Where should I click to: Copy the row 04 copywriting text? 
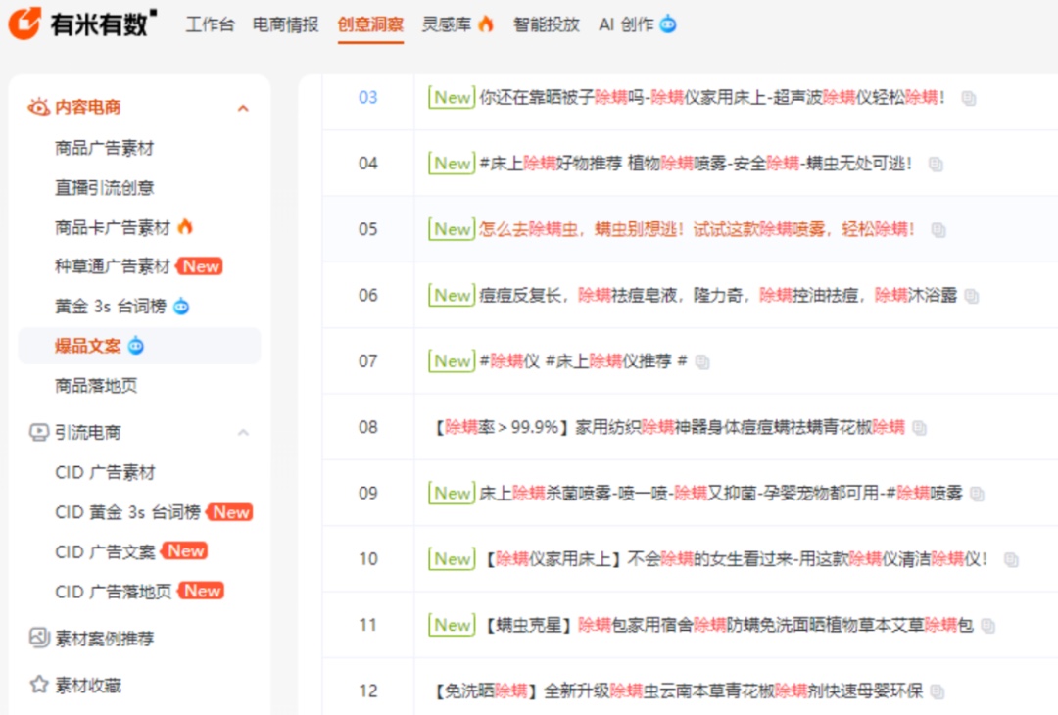[936, 164]
